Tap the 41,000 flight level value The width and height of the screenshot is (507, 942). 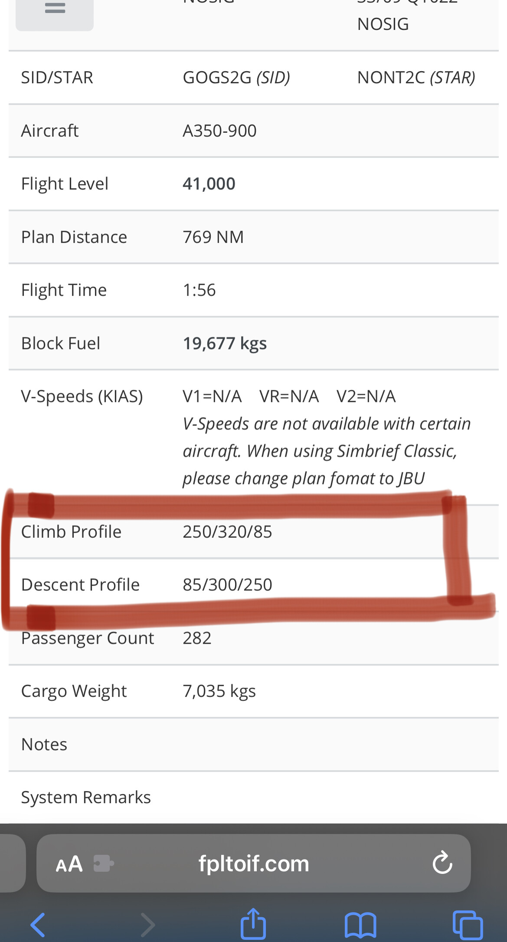[209, 184]
